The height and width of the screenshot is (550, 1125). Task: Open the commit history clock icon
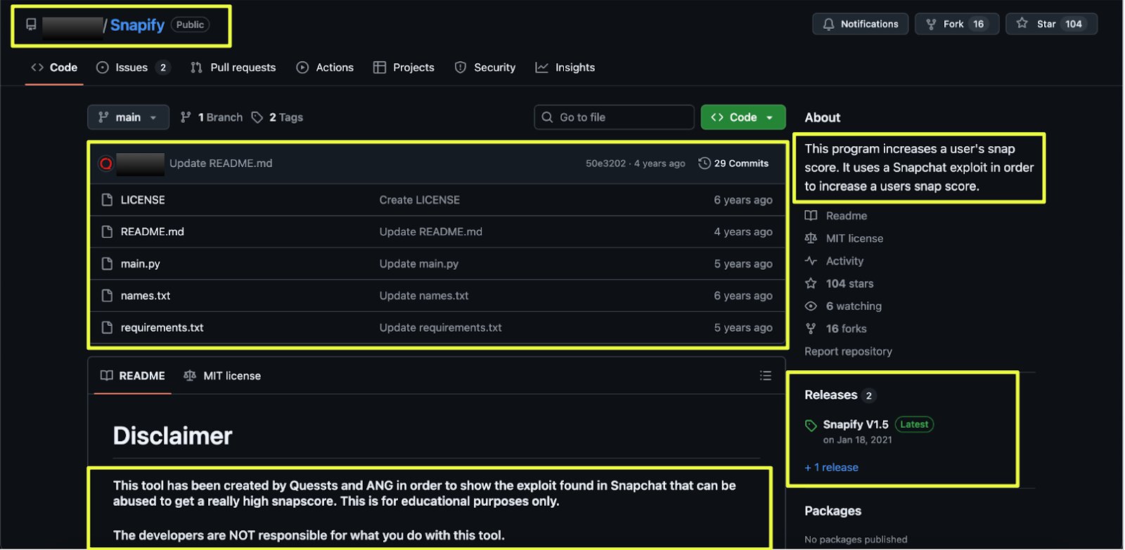(704, 163)
